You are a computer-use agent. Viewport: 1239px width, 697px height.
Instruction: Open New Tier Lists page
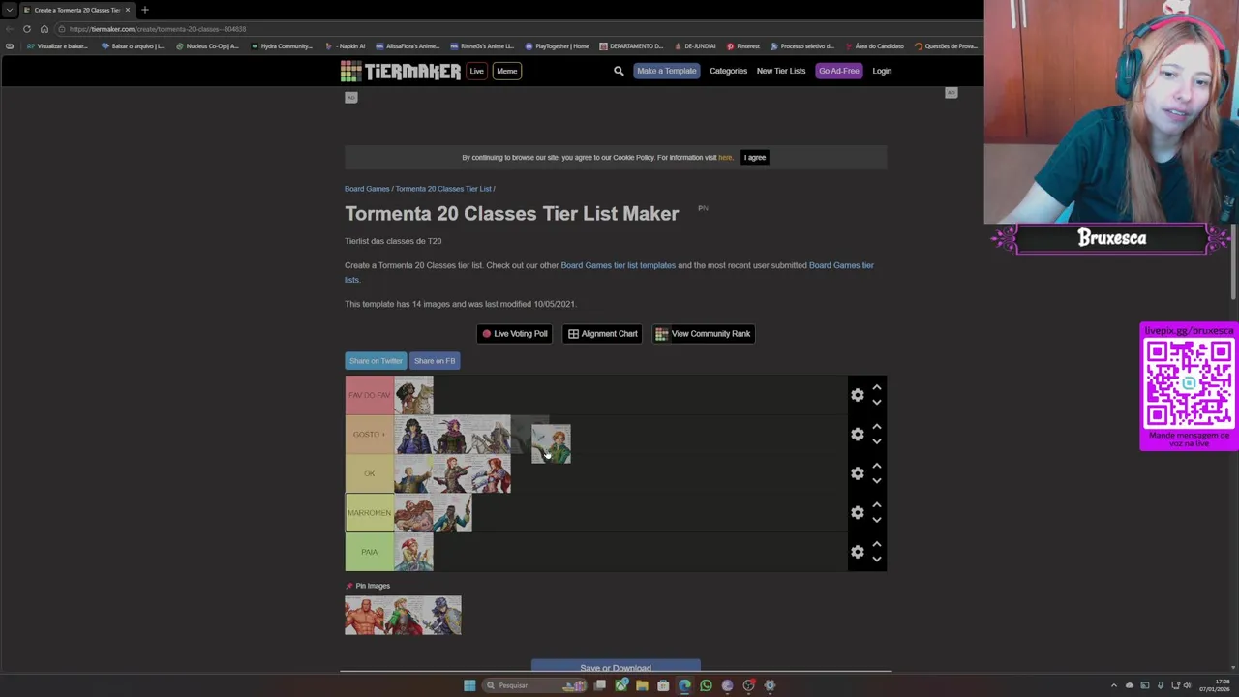point(781,71)
